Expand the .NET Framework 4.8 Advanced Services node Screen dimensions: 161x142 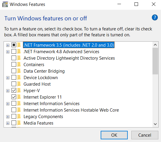8,52
